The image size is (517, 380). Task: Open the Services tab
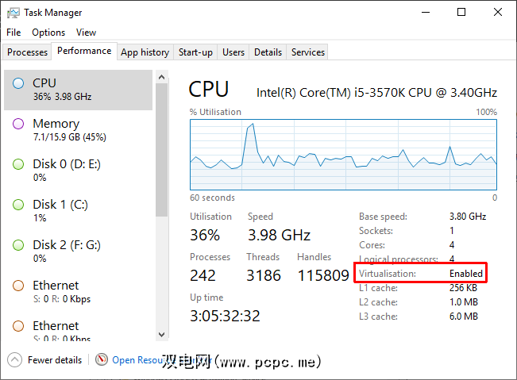307,52
